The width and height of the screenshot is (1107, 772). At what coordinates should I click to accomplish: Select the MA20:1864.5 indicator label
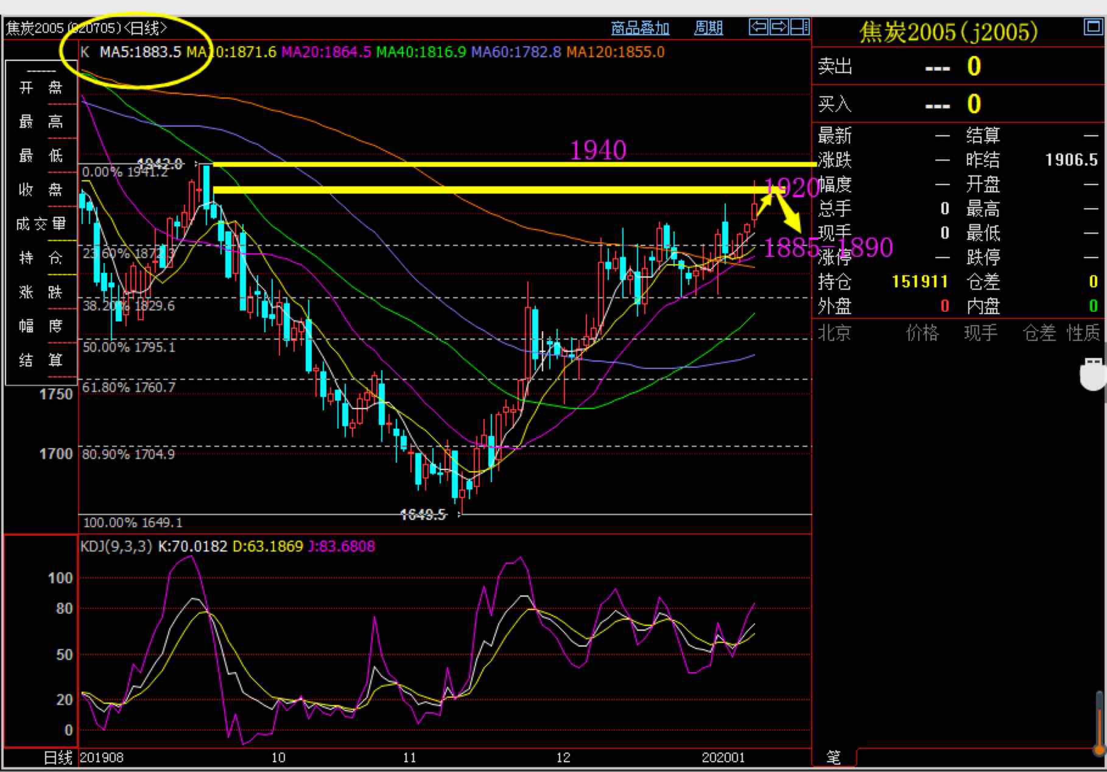tap(326, 52)
